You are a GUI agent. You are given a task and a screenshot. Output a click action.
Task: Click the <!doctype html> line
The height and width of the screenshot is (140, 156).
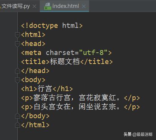click(52, 26)
